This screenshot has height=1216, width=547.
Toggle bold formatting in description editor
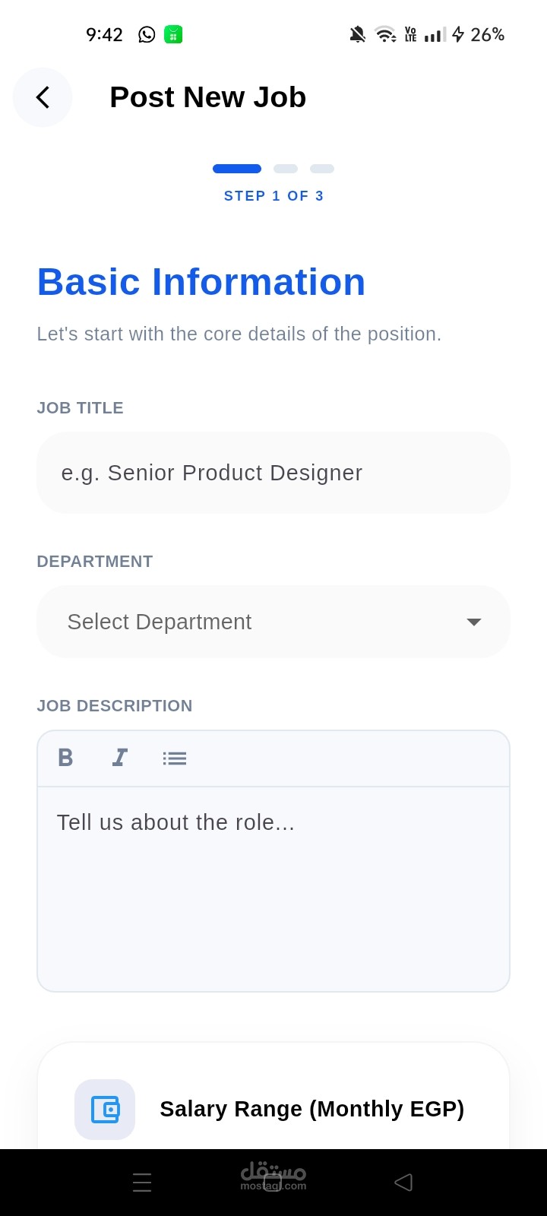(x=66, y=757)
